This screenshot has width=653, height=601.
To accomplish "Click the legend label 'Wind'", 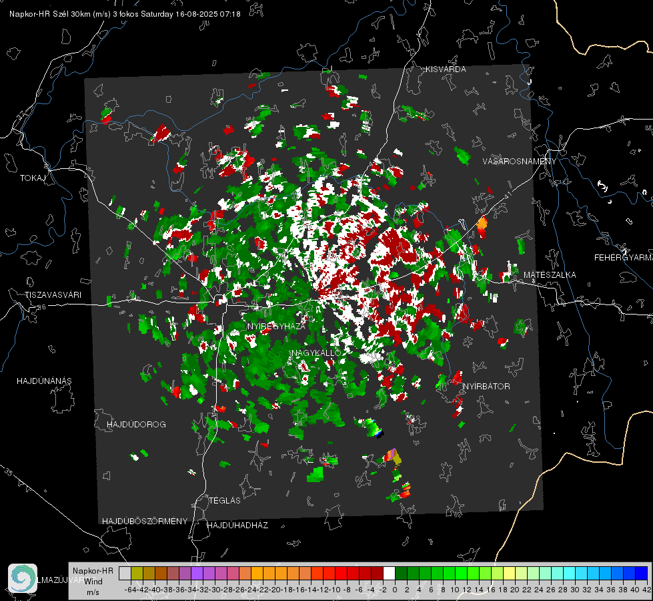I will point(93,582).
